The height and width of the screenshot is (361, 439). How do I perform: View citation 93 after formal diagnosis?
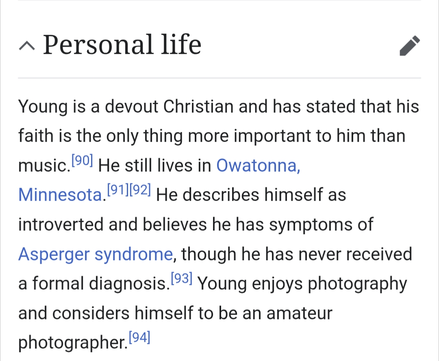(x=182, y=278)
